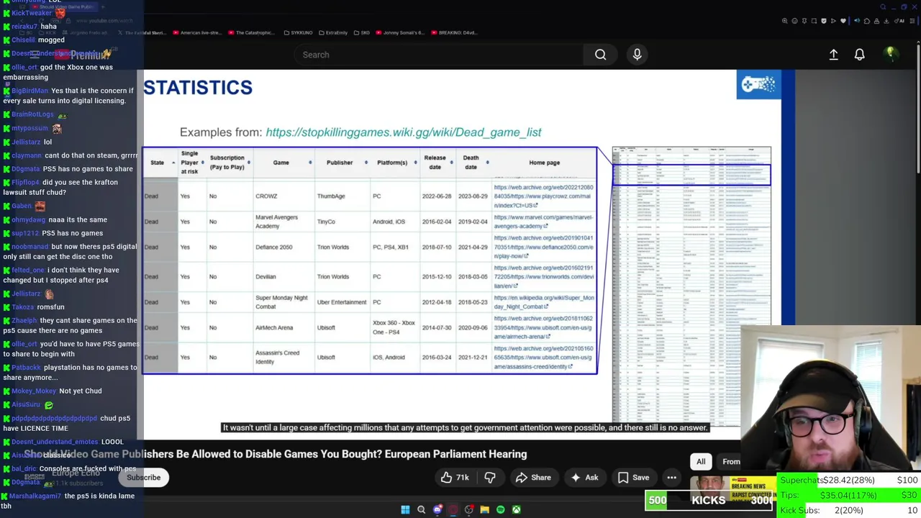This screenshot has height=518, width=921.
Task: Click the Tips $35.04 goal bar
Action: [848, 495]
